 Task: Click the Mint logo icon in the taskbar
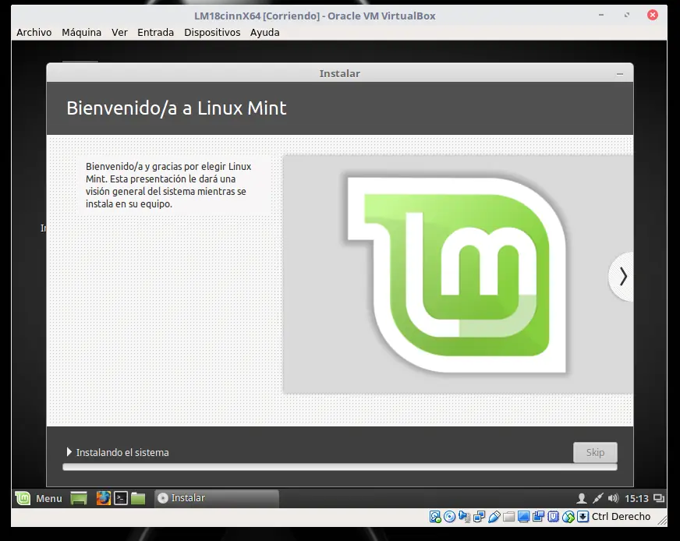[23, 499]
